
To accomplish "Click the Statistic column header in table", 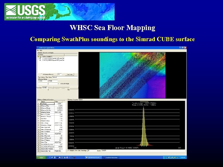I will (x=47, y=101).
